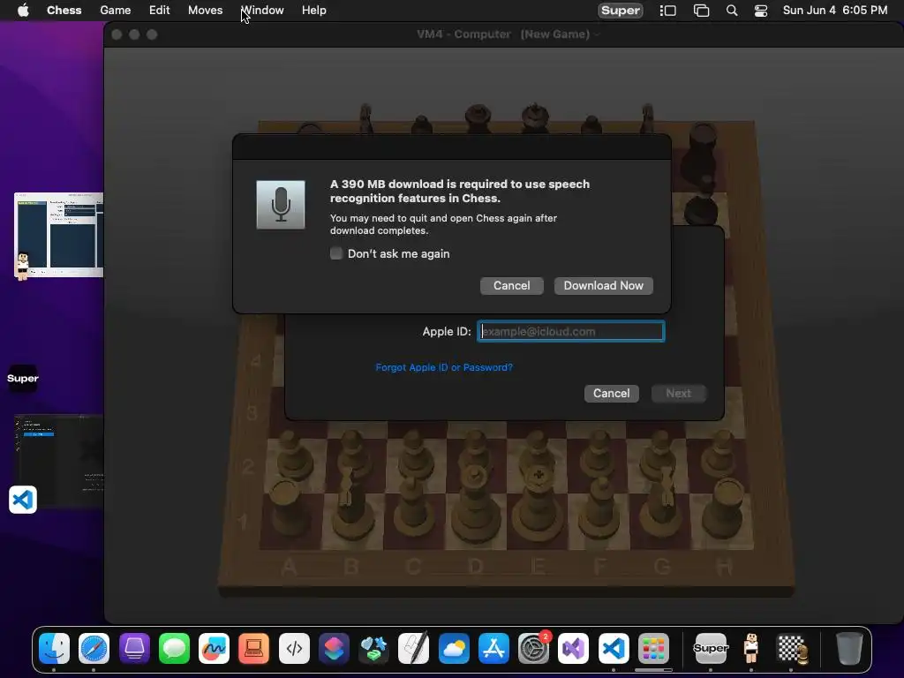The image size is (904, 678).
Task: Click the Download Now button
Action: (603, 286)
